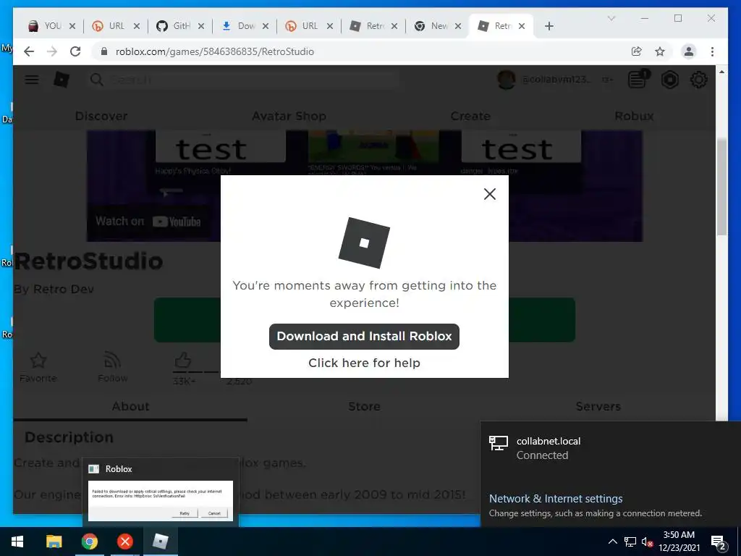Open the Robux balance hexagon icon
This screenshot has height=556, width=741.
pyautogui.click(x=669, y=80)
